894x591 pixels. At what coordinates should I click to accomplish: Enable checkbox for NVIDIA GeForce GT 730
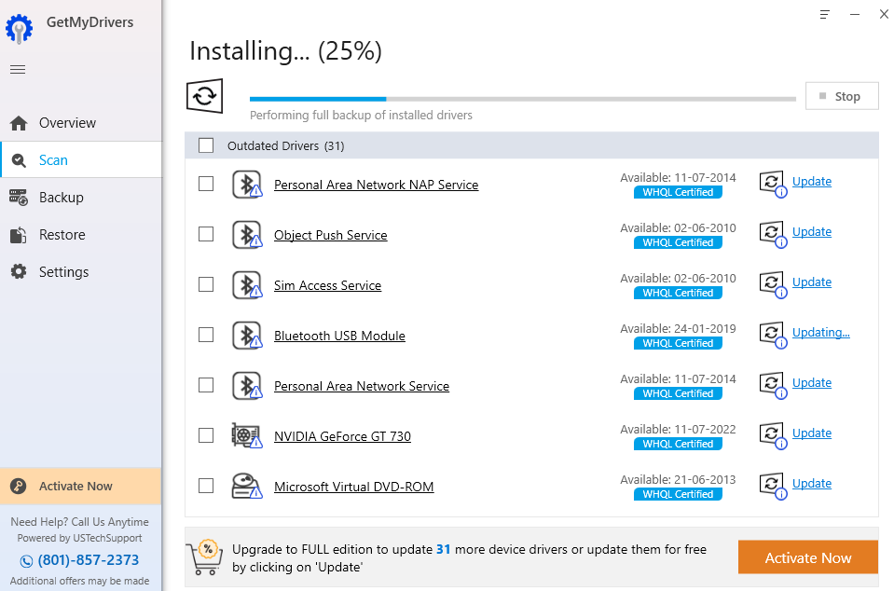coord(206,435)
